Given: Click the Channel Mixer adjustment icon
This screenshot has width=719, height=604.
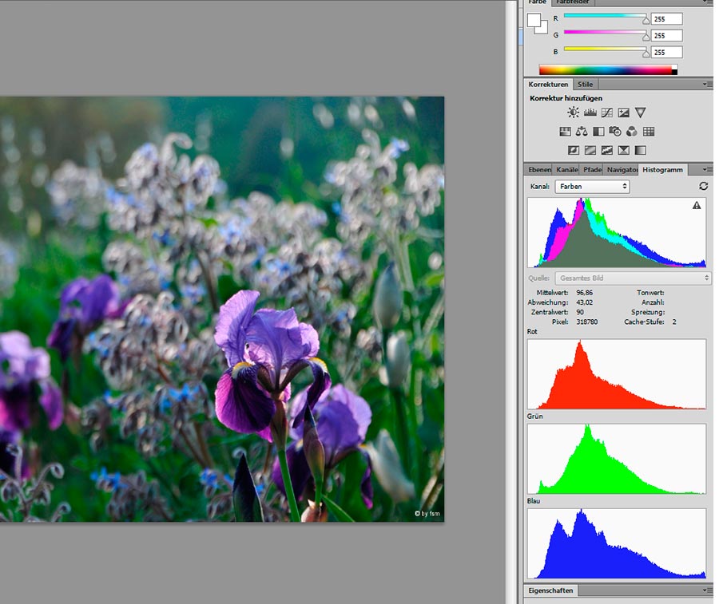Looking at the screenshot, I should coord(632,132).
